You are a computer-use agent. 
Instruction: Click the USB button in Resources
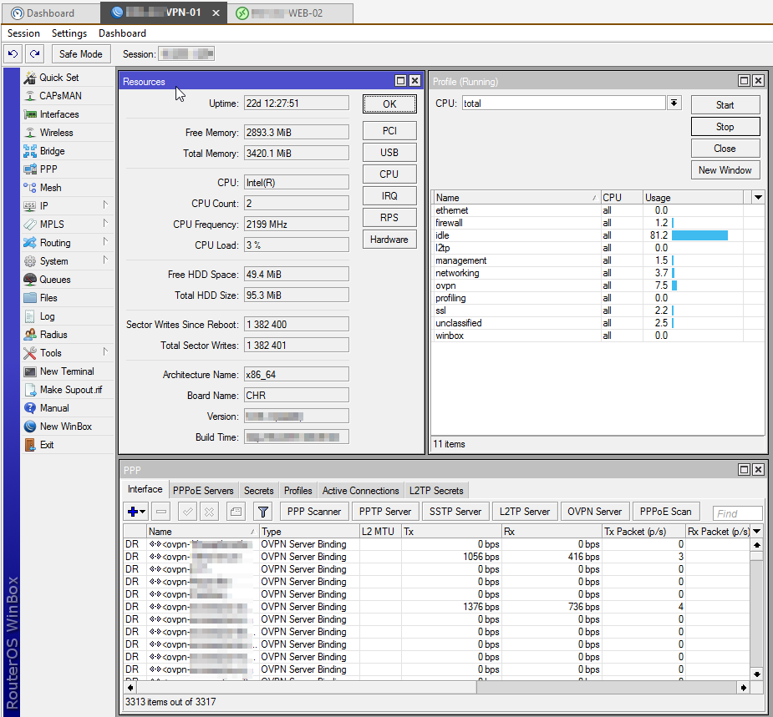389,152
